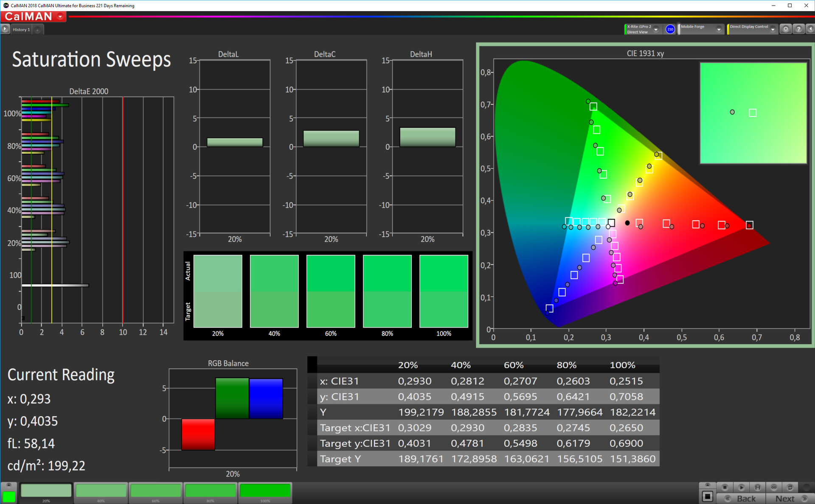Click the refresh loop icon

[790, 487]
